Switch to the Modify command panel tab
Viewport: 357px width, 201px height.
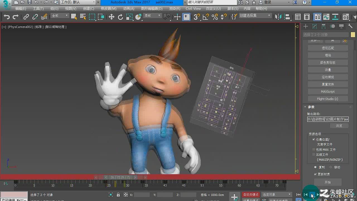[315, 26]
